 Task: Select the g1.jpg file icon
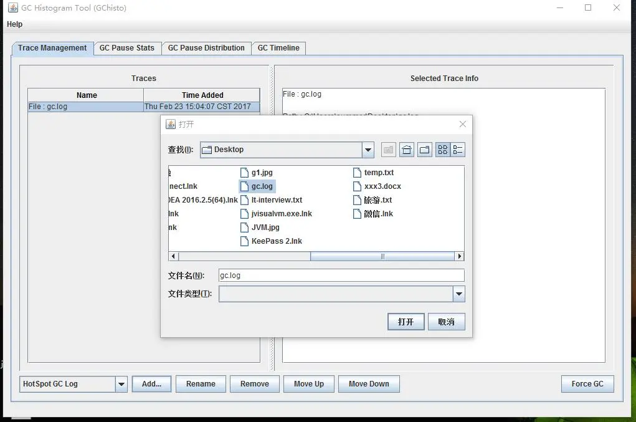244,173
